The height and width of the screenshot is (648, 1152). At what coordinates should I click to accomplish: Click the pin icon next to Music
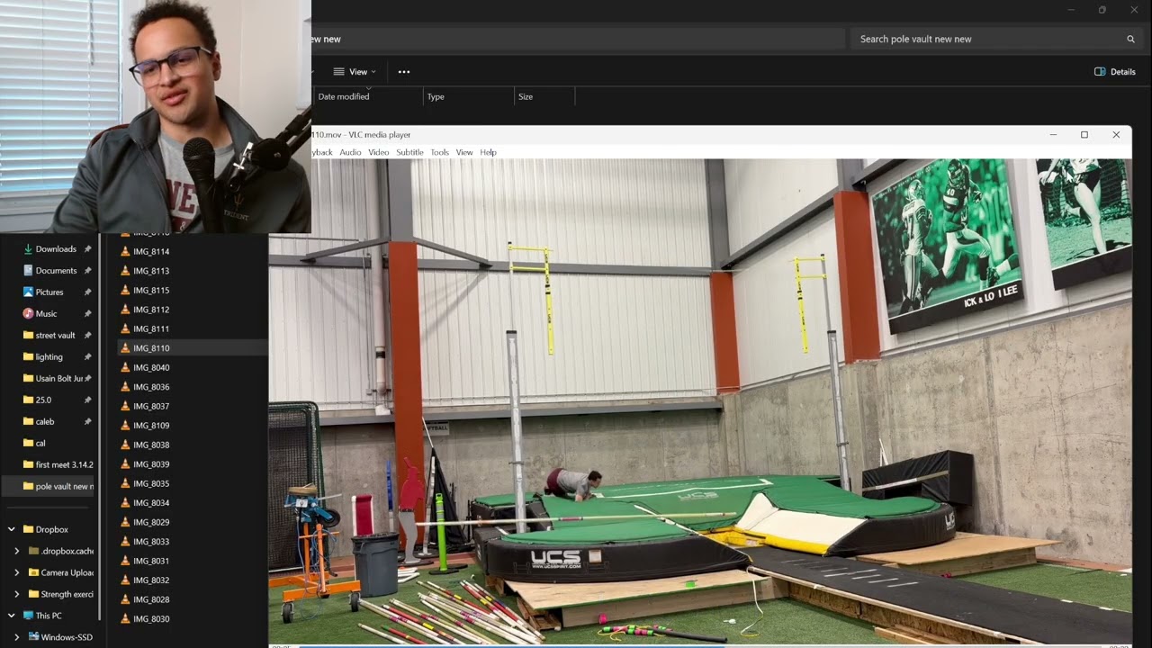pyautogui.click(x=87, y=314)
